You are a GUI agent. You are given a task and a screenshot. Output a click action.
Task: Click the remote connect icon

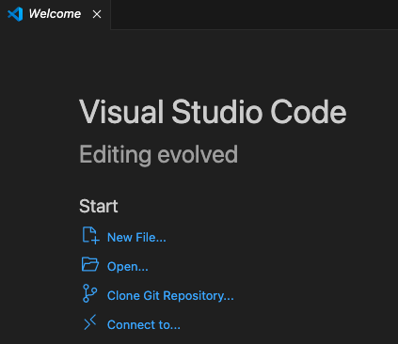point(90,322)
